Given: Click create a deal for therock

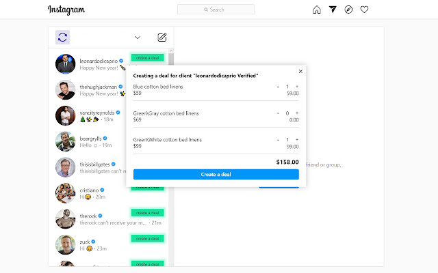Looking at the screenshot, I should tap(148, 213).
